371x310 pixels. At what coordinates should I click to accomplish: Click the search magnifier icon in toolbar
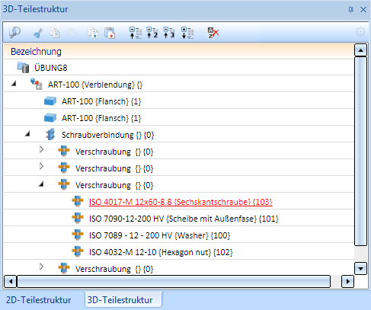(14, 33)
